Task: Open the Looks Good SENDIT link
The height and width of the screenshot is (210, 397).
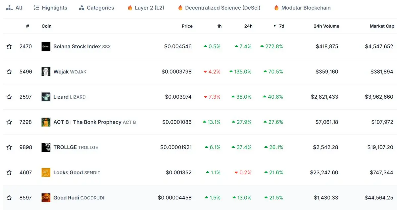Action: (x=77, y=173)
